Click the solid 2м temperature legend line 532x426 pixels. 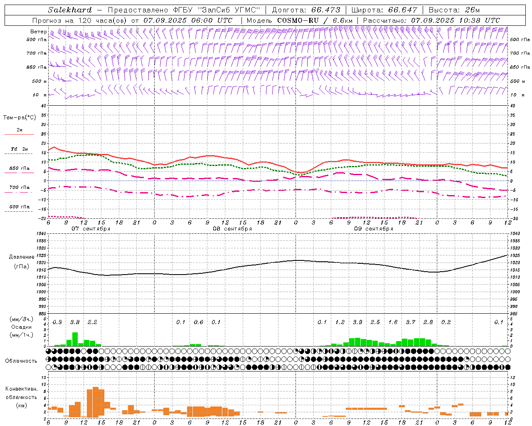(19, 134)
